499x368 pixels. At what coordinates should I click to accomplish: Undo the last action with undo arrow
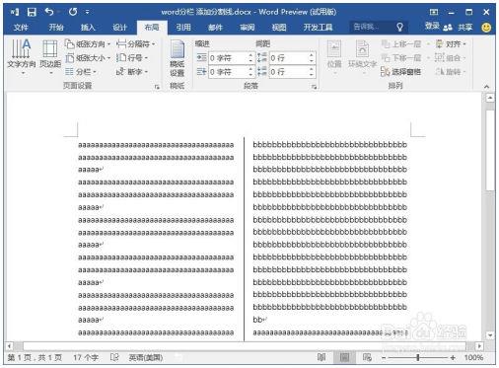[x=49, y=12]
